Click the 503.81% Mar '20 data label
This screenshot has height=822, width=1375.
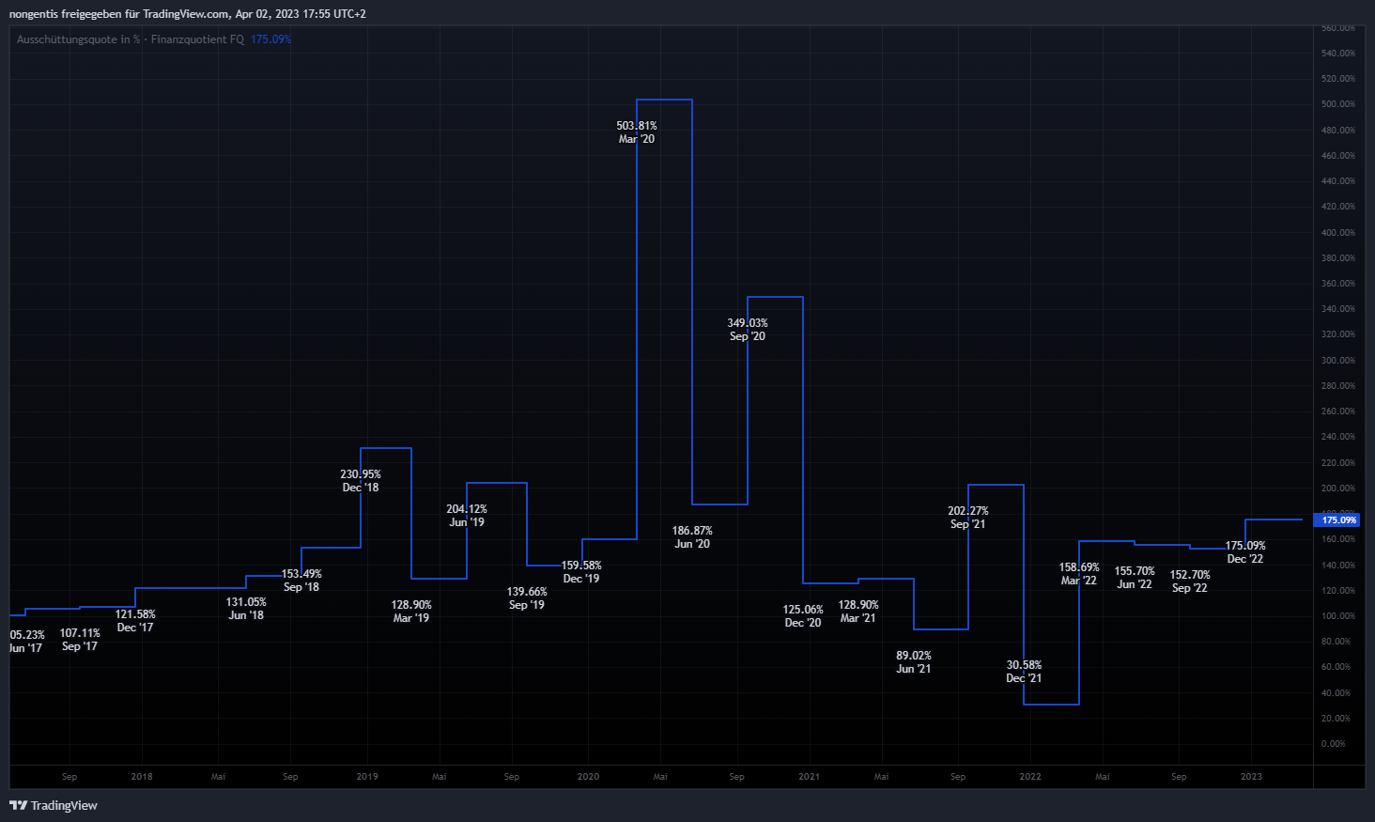[637, 132]
